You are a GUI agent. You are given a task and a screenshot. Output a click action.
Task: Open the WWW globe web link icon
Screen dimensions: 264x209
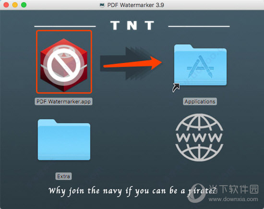(199, 137)
